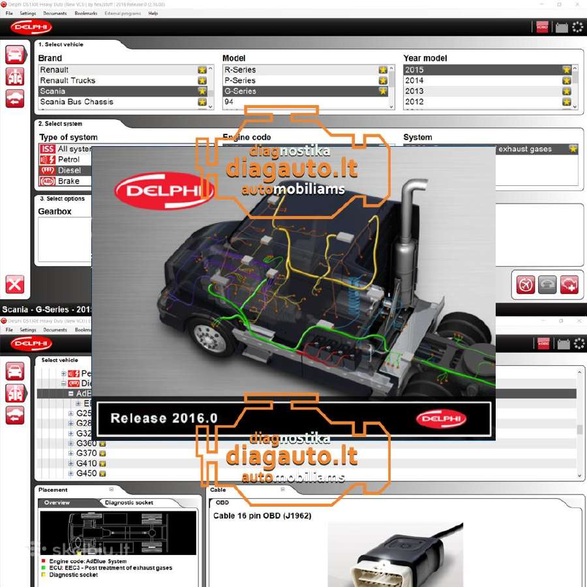The image size is (587, 587).
Task: Toggle favorite star for year 2014
Action: 566,80
